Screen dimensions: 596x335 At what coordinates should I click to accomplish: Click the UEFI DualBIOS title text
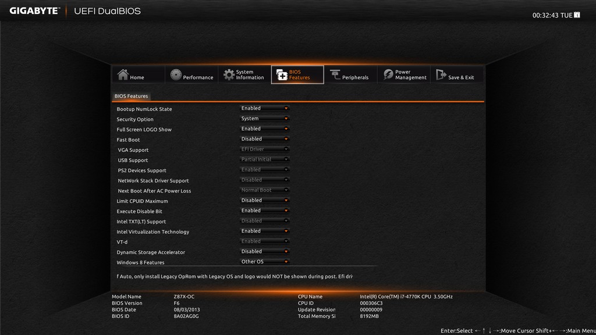pyautogui.click(x=107, y=11)
